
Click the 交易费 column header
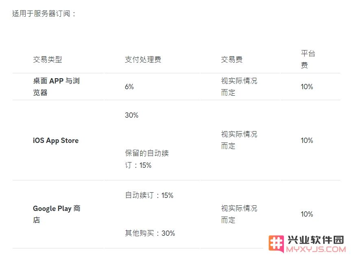(x=232, y=59)
